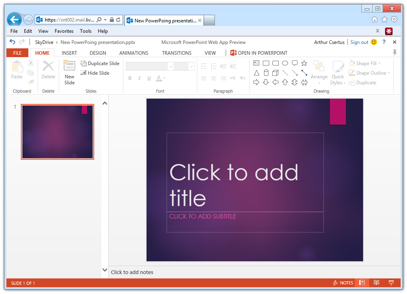Screen dimensions: 407x294
Task: Select the cube shape
Action: (276, 73)
